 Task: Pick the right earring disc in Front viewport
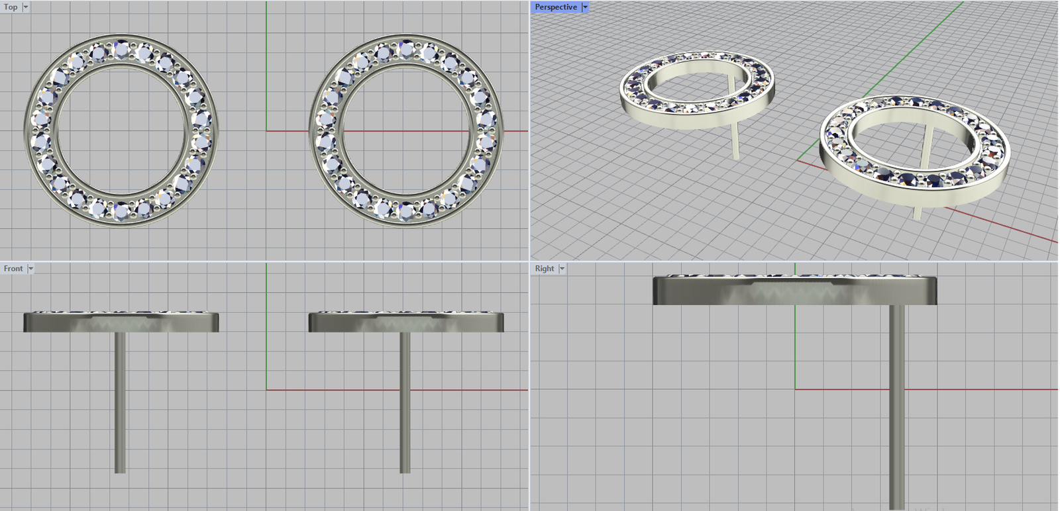[x=406, y=322]
